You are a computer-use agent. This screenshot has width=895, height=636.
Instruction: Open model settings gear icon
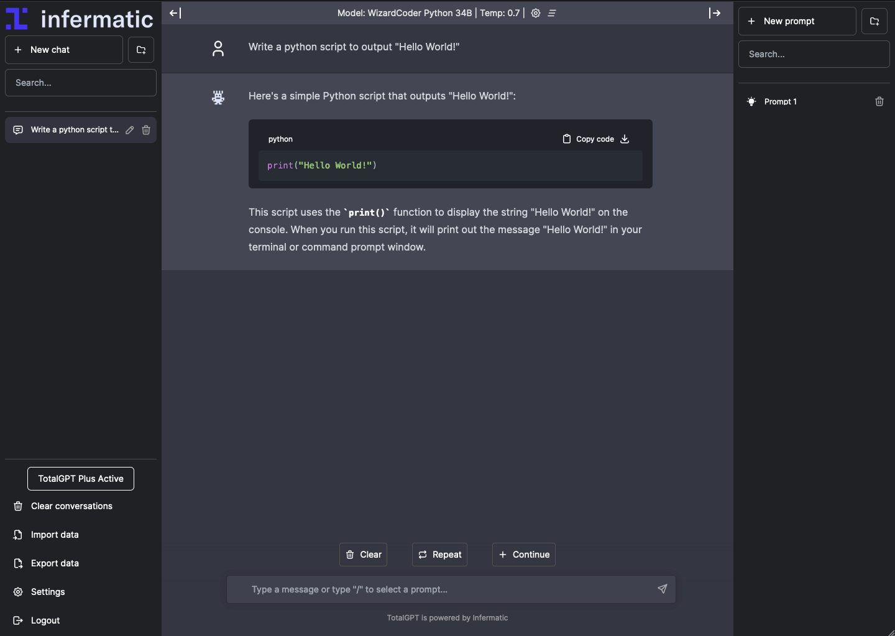(x=536, y=13)
